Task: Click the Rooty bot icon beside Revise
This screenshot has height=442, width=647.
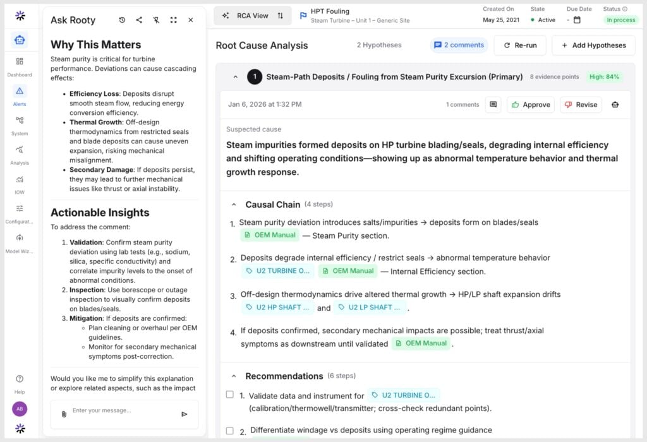Action: pos(615,105)
